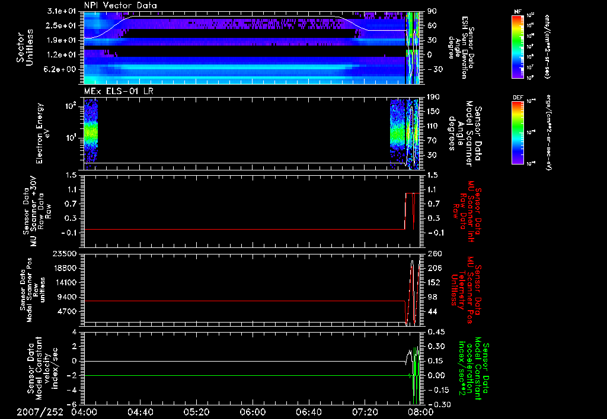This screenshot has height=419, width=607.
Task: Click the '2007/252' date label
Action: tap(40, 412)
